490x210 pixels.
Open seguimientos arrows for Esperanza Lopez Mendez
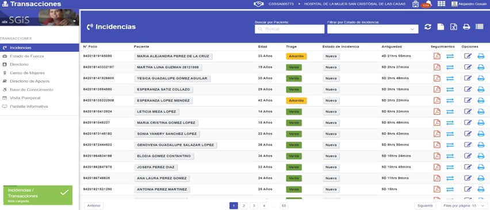tap(450, 100)
